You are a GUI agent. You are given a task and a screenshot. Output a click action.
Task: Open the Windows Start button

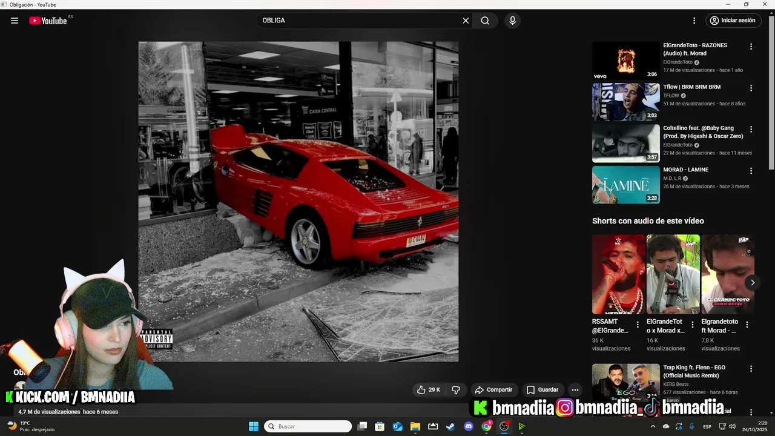tap(254, 426)
